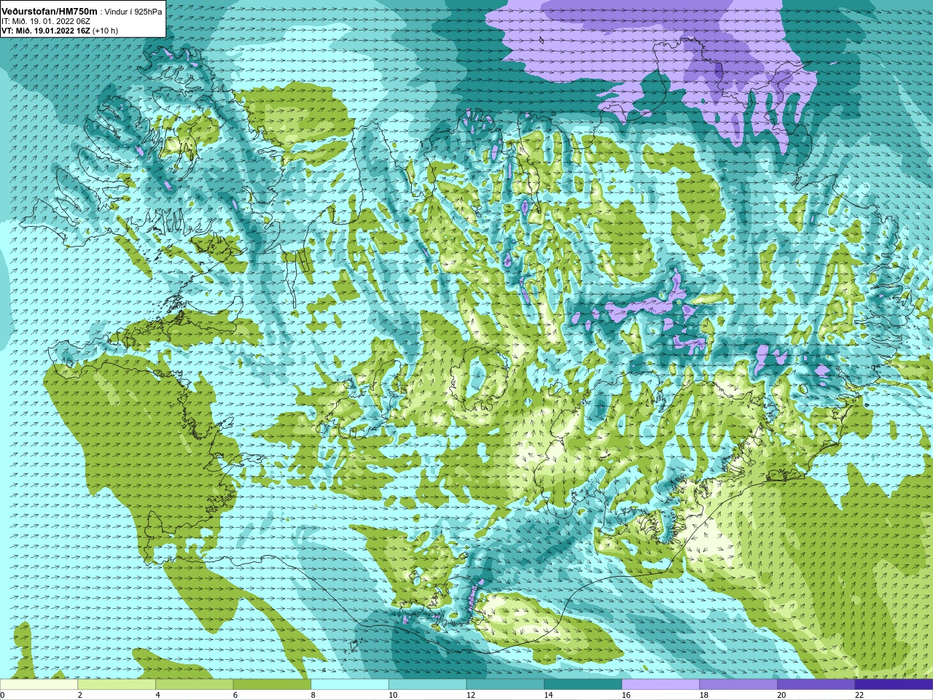933x700 pixels.
Task: Click the '(+10 h)' forecast offset text
Action: click(x=106, y=31)
